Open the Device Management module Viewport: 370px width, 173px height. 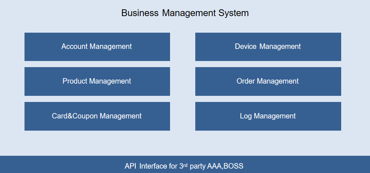(268, 47)
